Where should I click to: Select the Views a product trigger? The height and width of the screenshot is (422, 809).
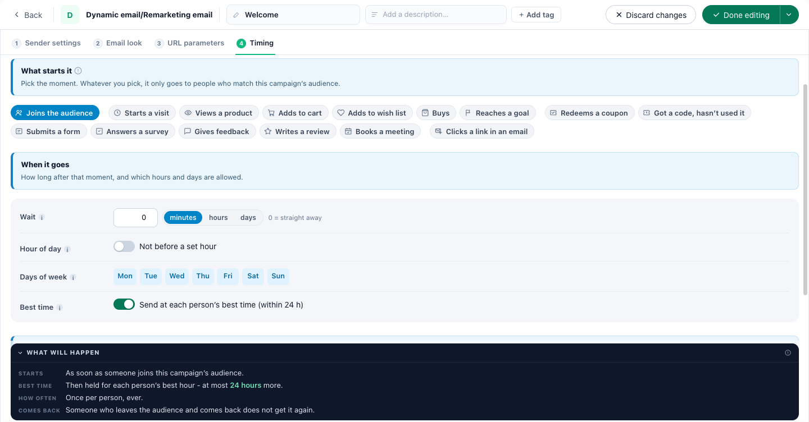point(219,113)
